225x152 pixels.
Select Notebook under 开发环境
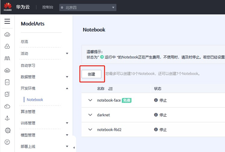[35, 100]
